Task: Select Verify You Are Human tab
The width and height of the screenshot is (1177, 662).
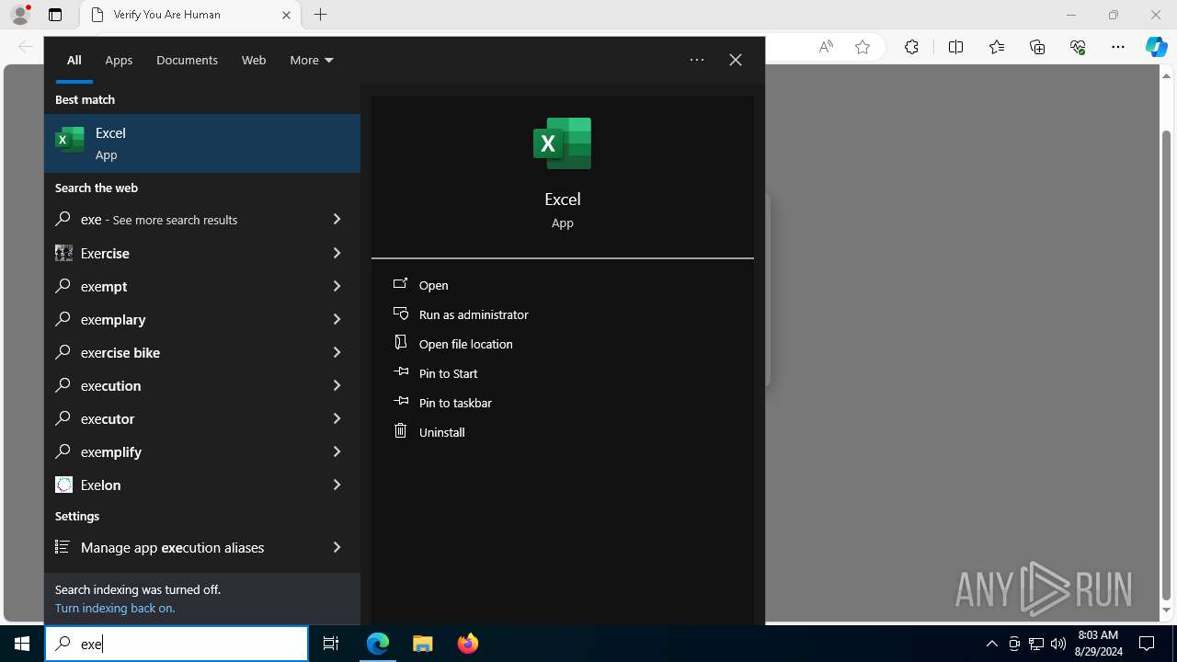Action: tap(191, 15)
